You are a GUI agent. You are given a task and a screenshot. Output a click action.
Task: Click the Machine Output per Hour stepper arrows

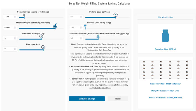(x=15, y=27)
